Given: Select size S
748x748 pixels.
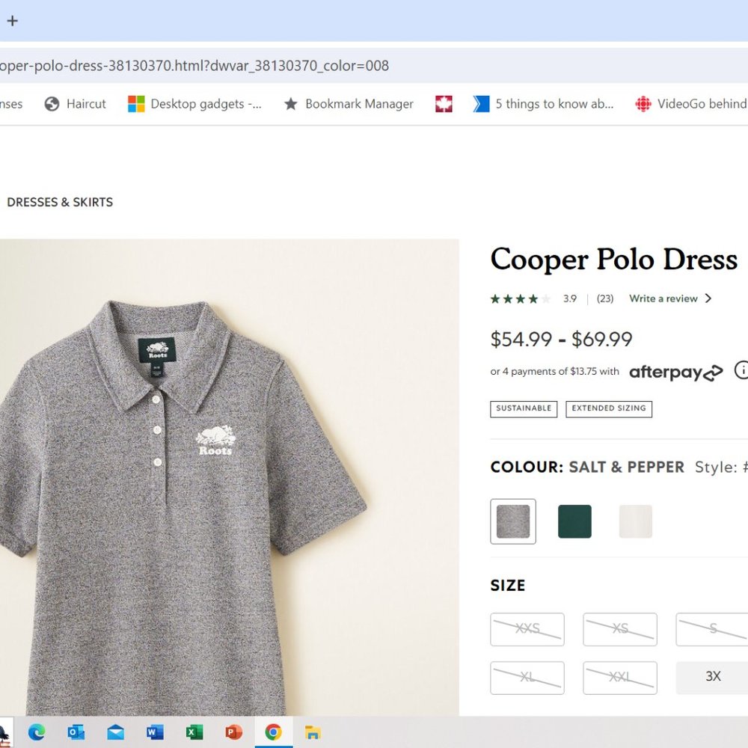Looking at the screenshot, I should 712,629.
